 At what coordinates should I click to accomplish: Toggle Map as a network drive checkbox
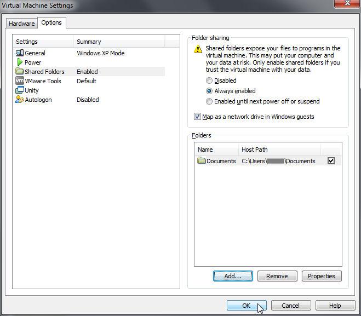[198, 117]
